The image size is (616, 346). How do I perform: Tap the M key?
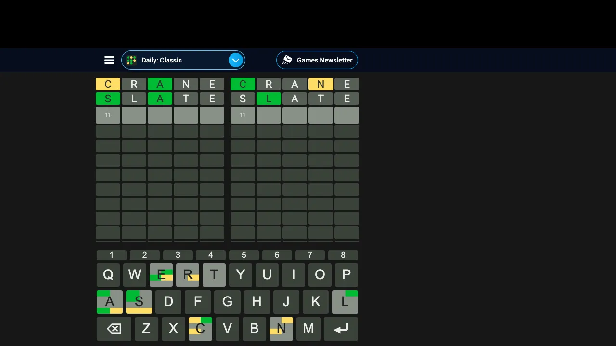[x=308, y=329]
